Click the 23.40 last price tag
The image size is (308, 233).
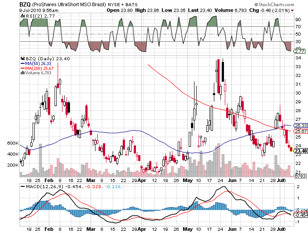(x=301, y=150)
